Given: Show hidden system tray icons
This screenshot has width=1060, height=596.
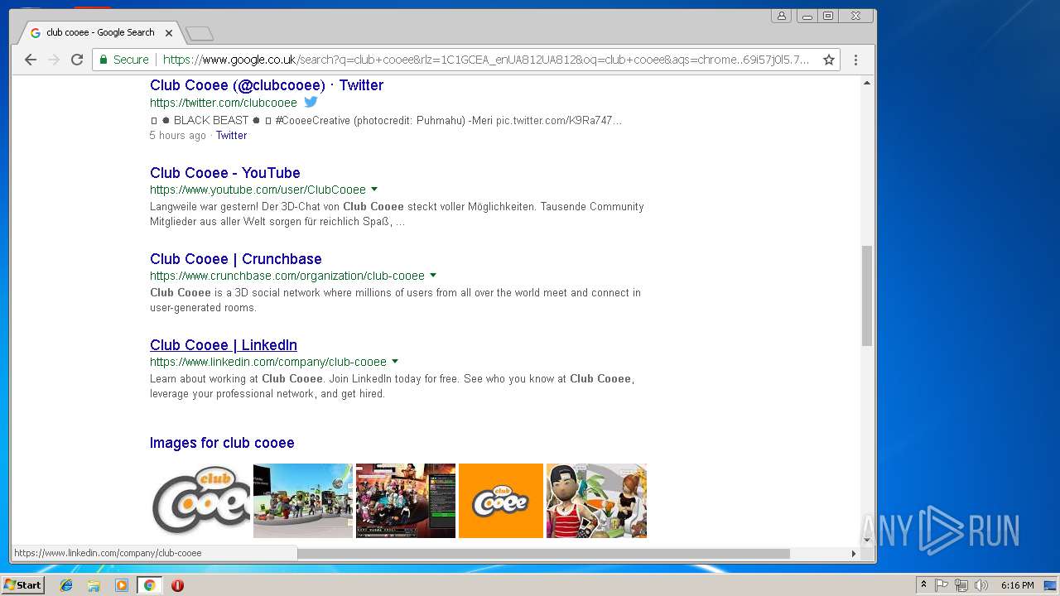Looking at the screenshot, I should pyautogui.click(x=923, y=585).
